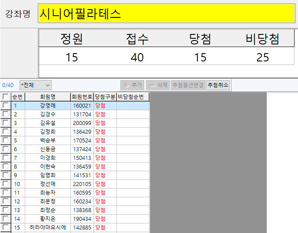The image size is (298, 233).
Task: Click member number 141531
Action: click(x=82, y=176)
